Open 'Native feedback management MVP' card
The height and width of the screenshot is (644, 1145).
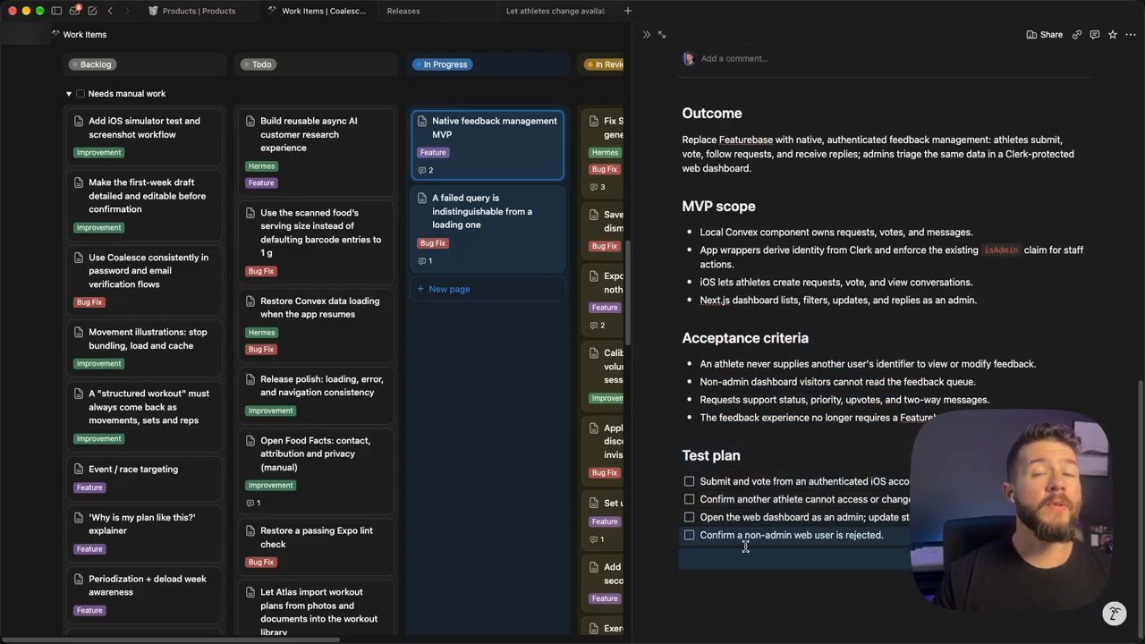[x=488, y=145]
